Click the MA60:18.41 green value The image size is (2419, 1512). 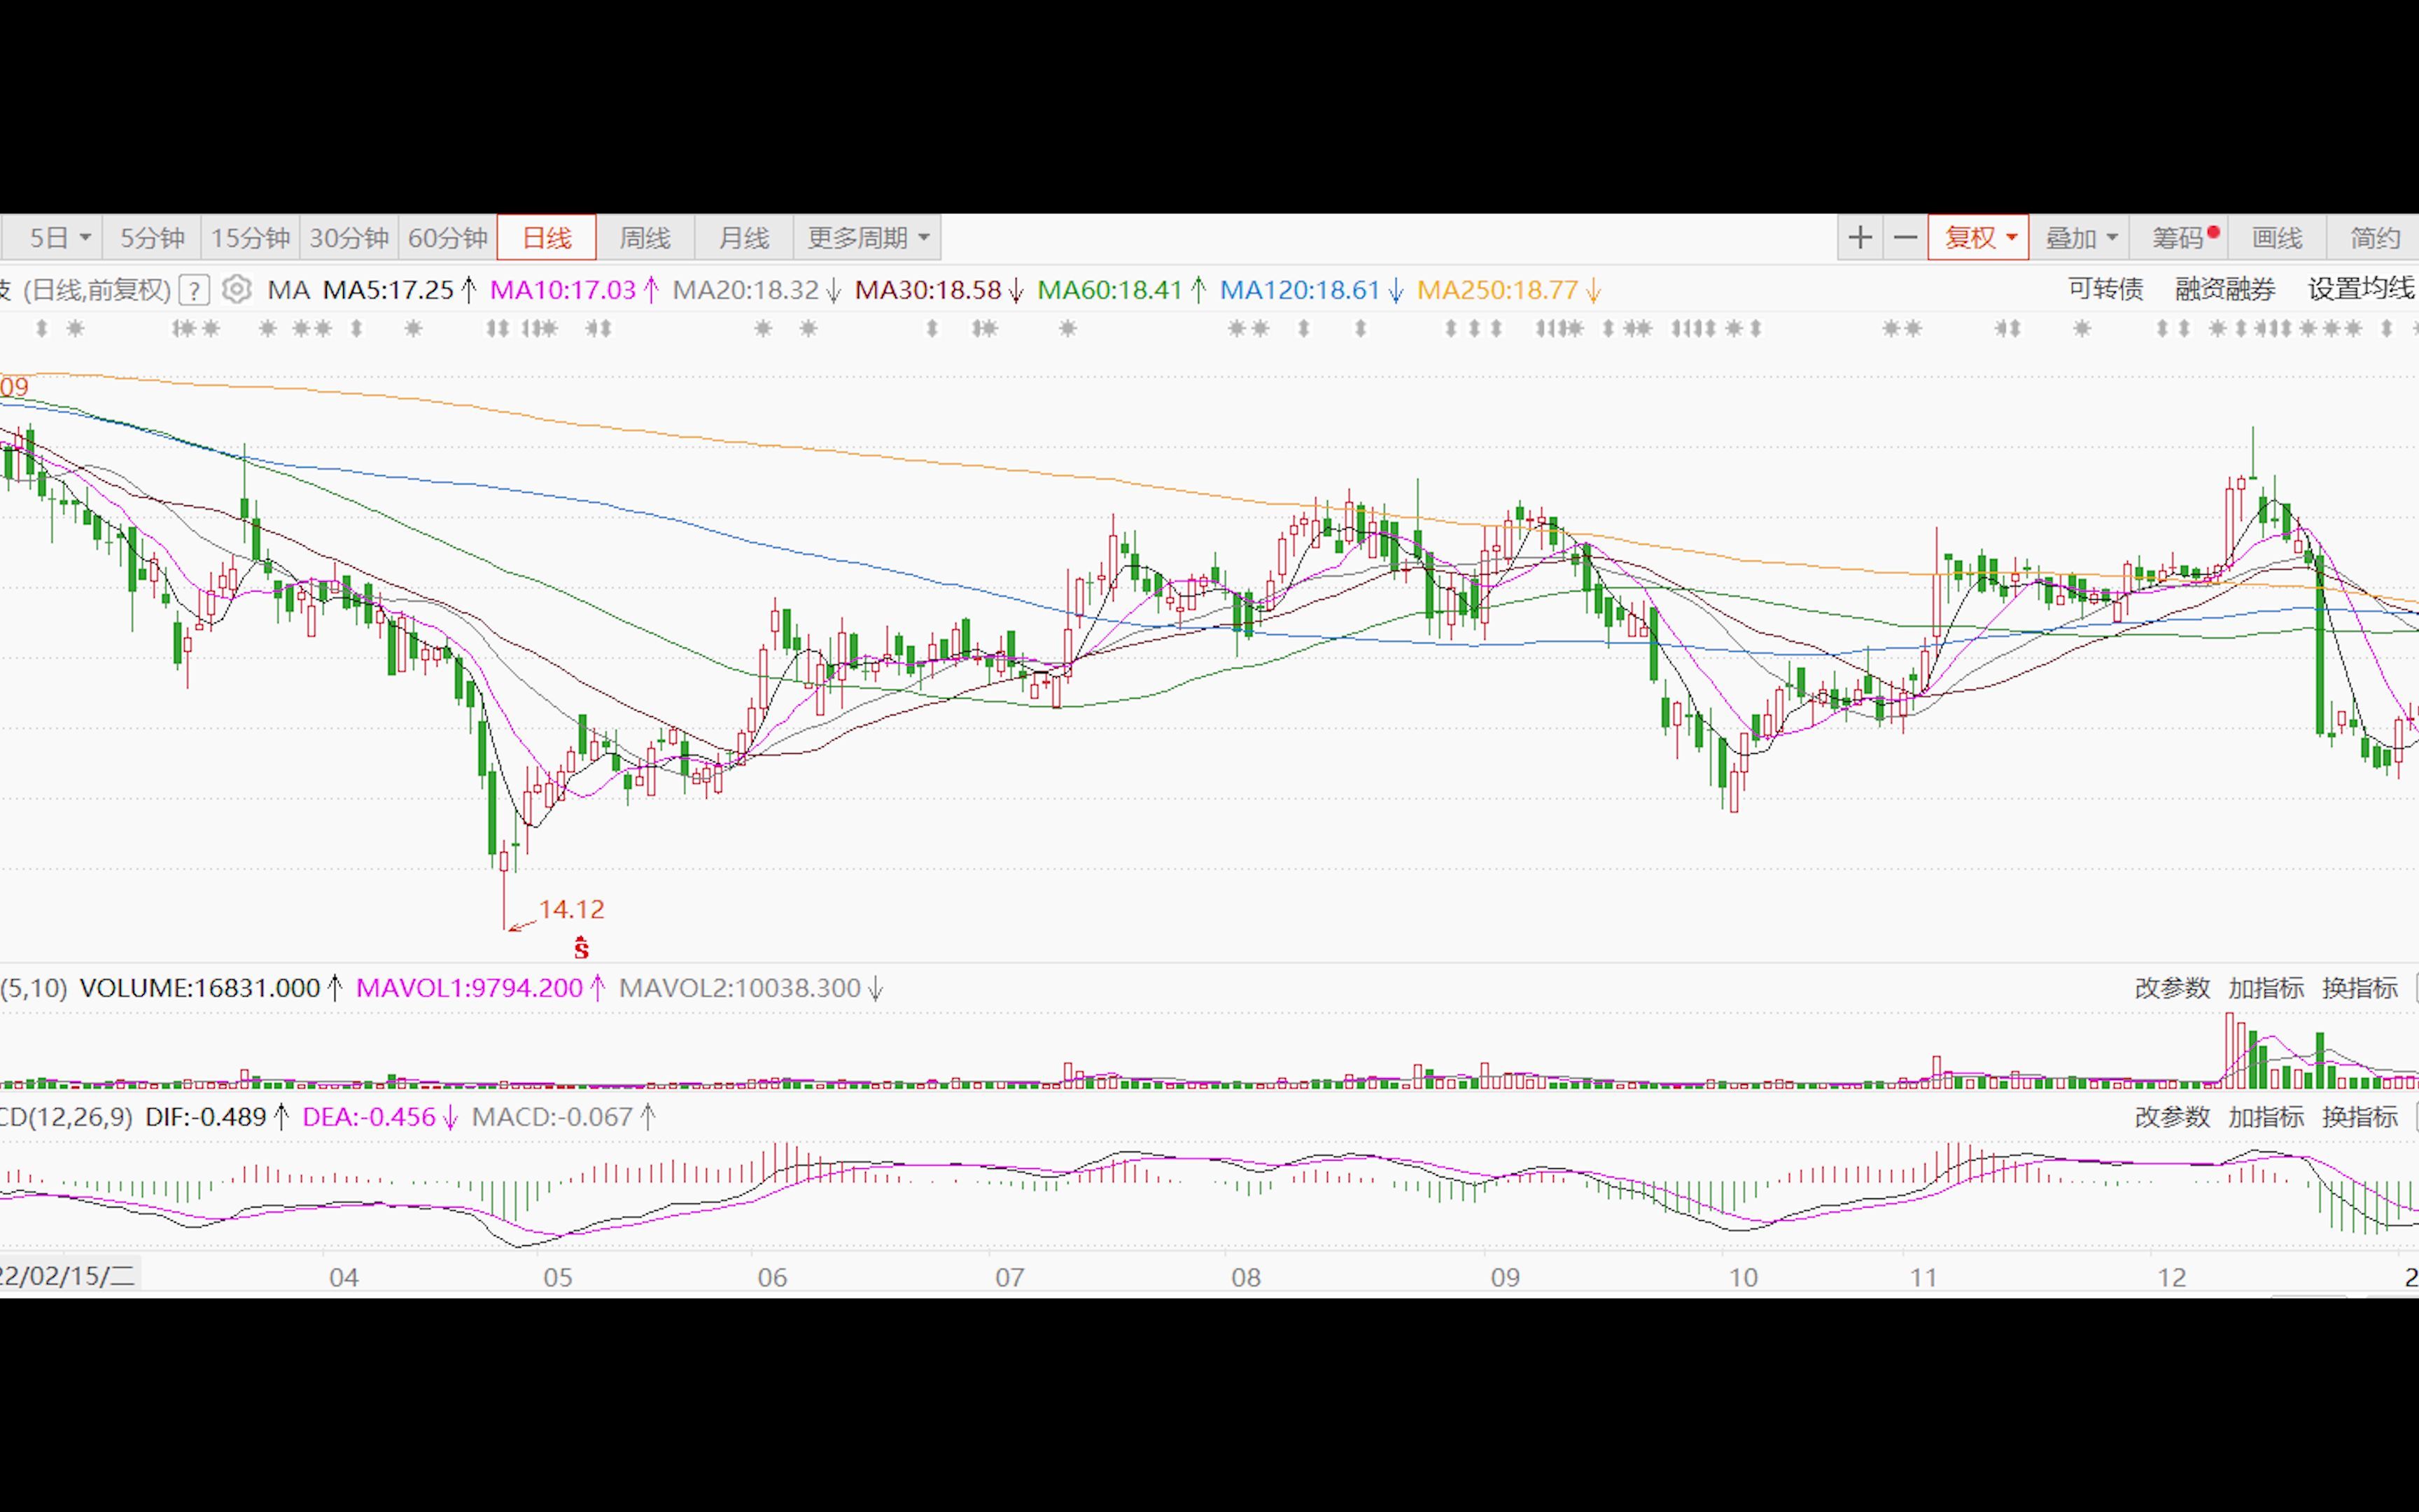[x=1111, y=290]
